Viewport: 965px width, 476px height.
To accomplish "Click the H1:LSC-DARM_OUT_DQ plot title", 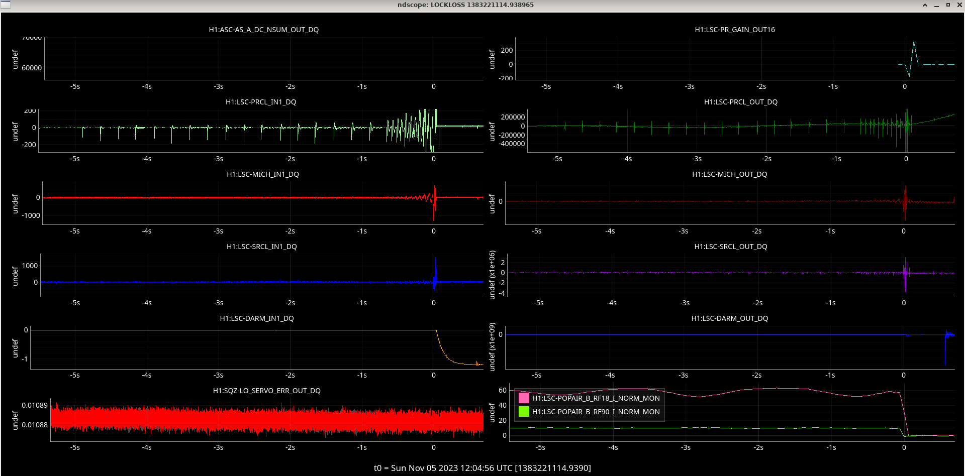I will click(730, 318).
